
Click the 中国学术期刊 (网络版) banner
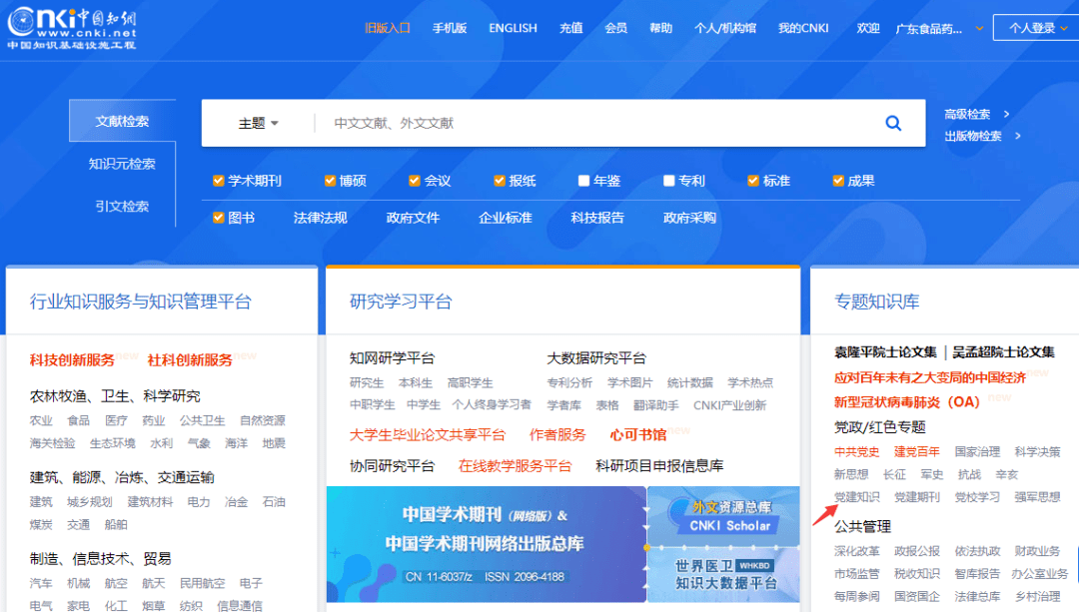(486, 545)
